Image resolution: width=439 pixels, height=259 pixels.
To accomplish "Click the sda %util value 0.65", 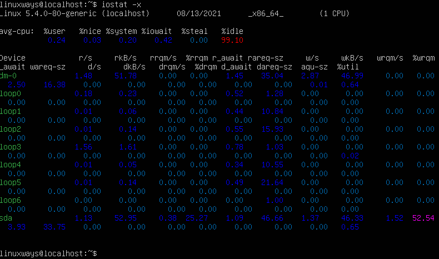I will [350, 227].
